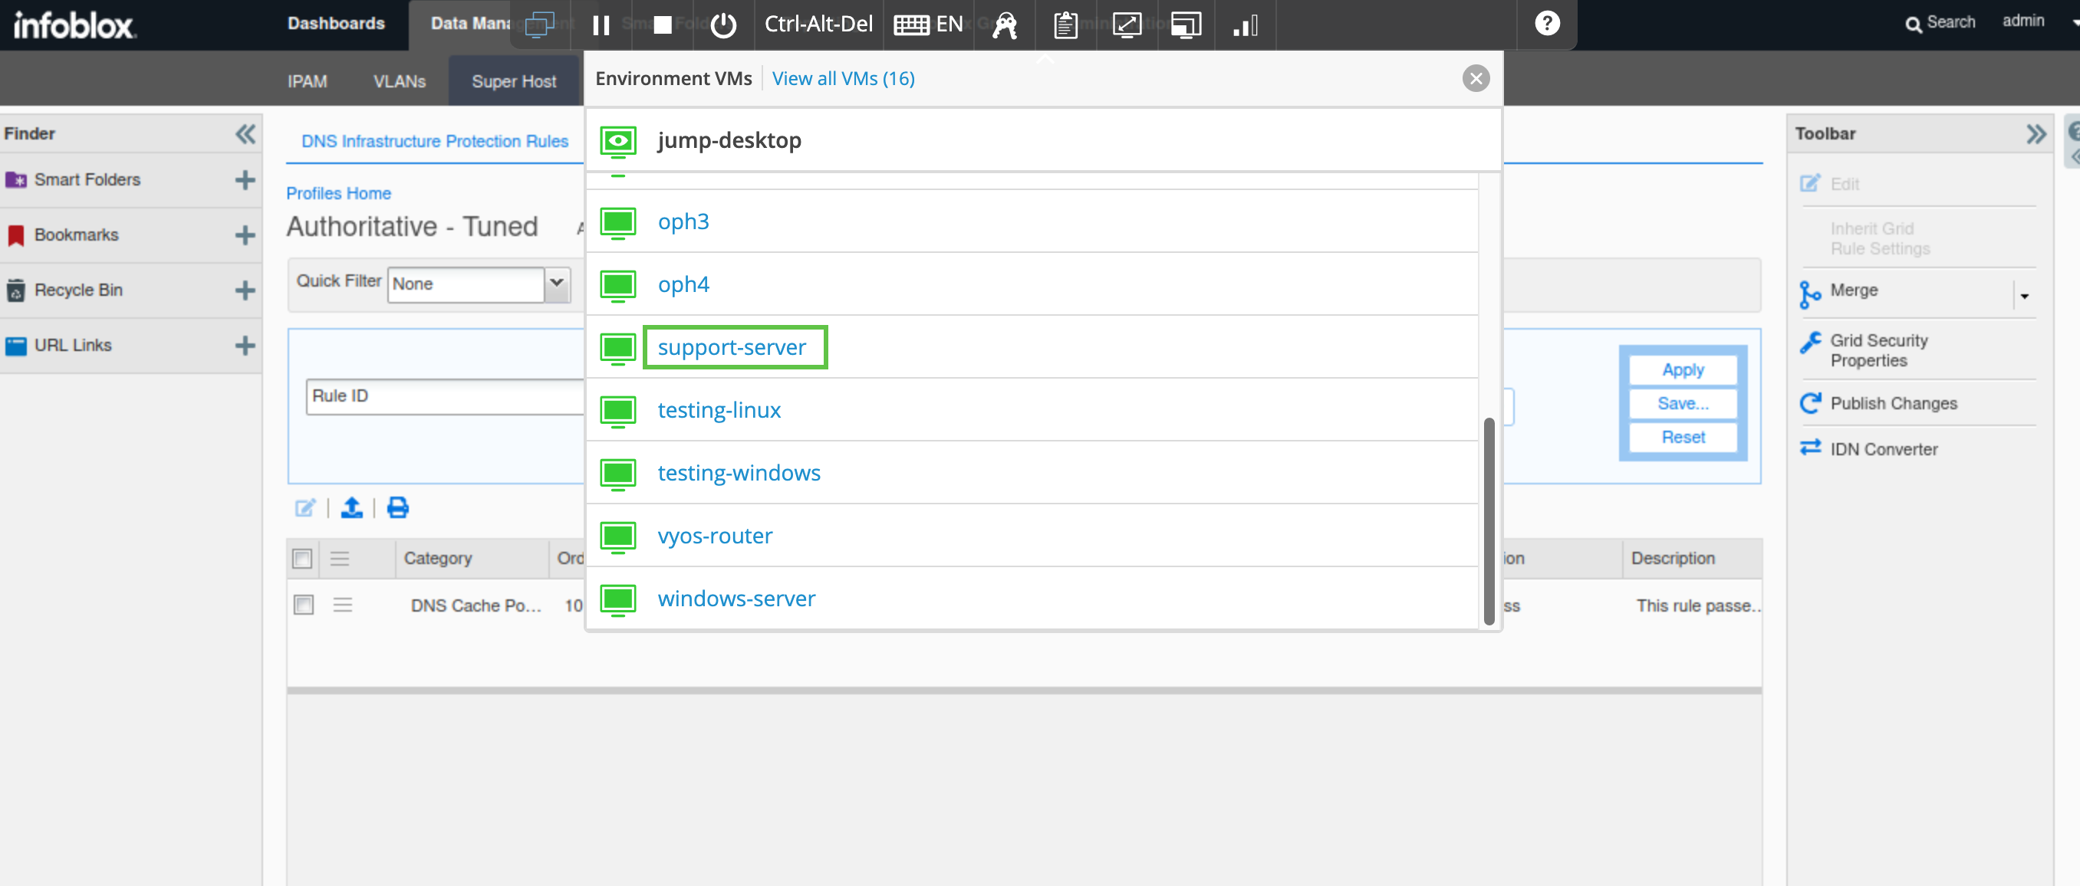Open the clipboard icon in VM toolbar
The height and width of the screenshot is (886, 2080).
click(x=1065, y=25)
